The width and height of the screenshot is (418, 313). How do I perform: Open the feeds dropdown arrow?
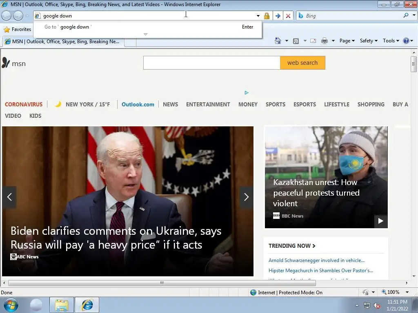coord(305,41)
